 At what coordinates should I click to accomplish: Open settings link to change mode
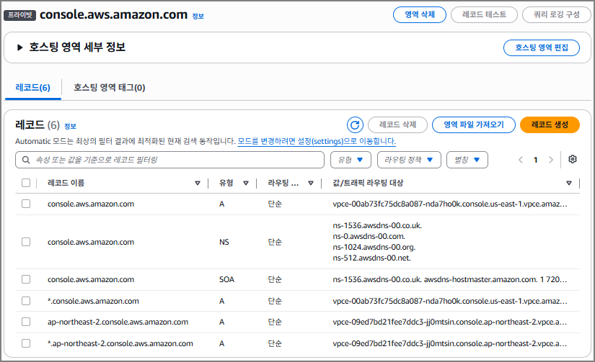coord(317,141)
